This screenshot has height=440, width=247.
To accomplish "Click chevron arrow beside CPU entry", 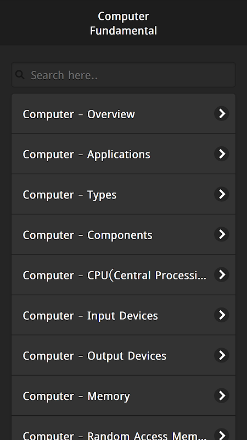I will pyautogui.click(x=222, y=274).
